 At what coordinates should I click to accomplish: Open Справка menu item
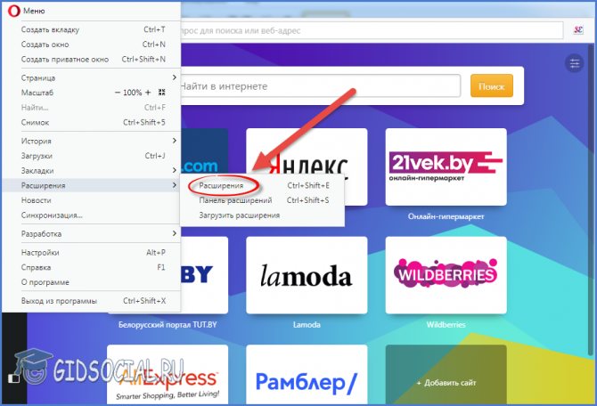[x=92, y=267]
